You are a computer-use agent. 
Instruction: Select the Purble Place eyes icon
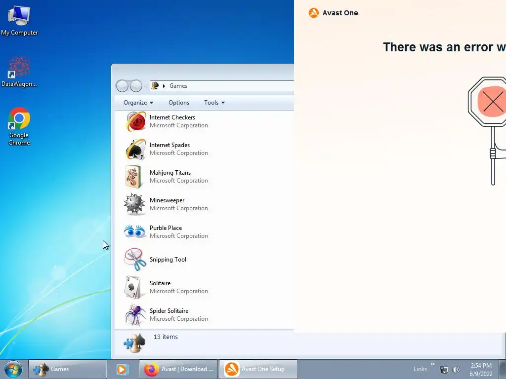point(135,231)
